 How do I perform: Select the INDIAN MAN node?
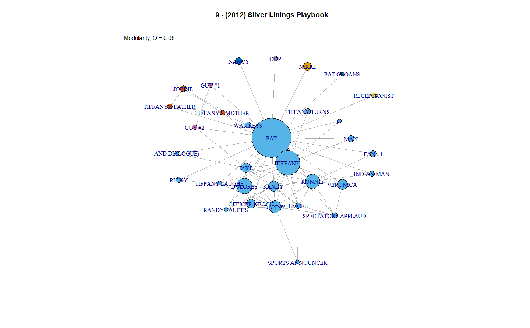pyautogui.click(x=372, y=174)
